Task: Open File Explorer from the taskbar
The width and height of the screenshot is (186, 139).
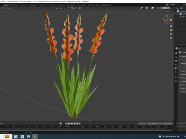Action: pos(28,136)
